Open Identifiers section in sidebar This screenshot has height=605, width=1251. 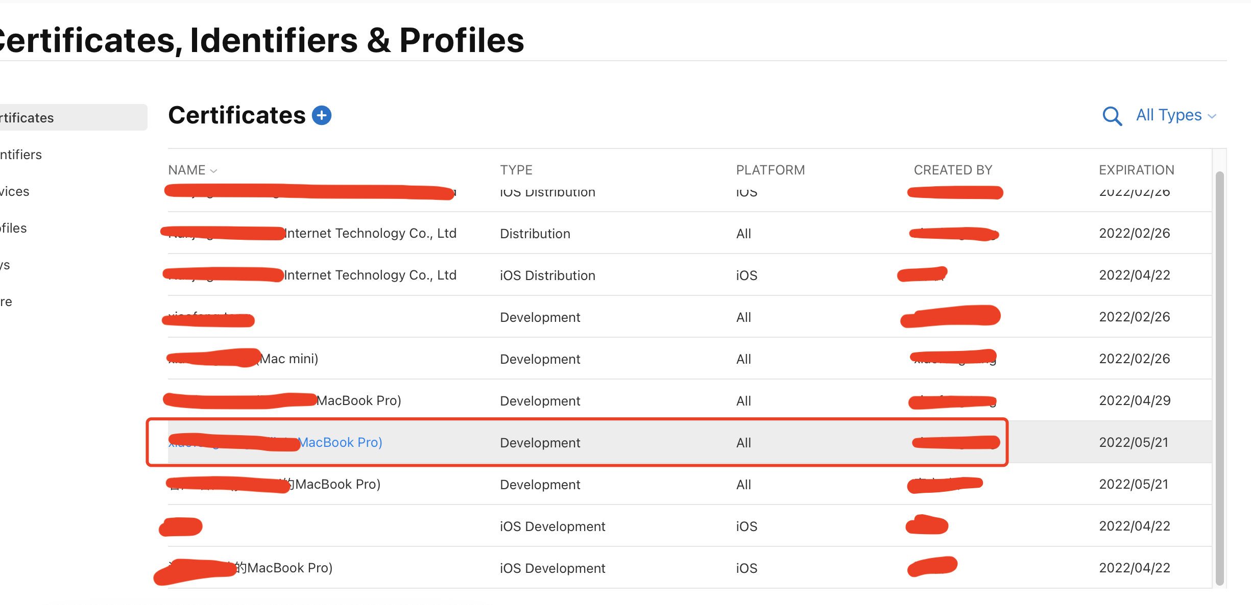(x=21, y=155)
